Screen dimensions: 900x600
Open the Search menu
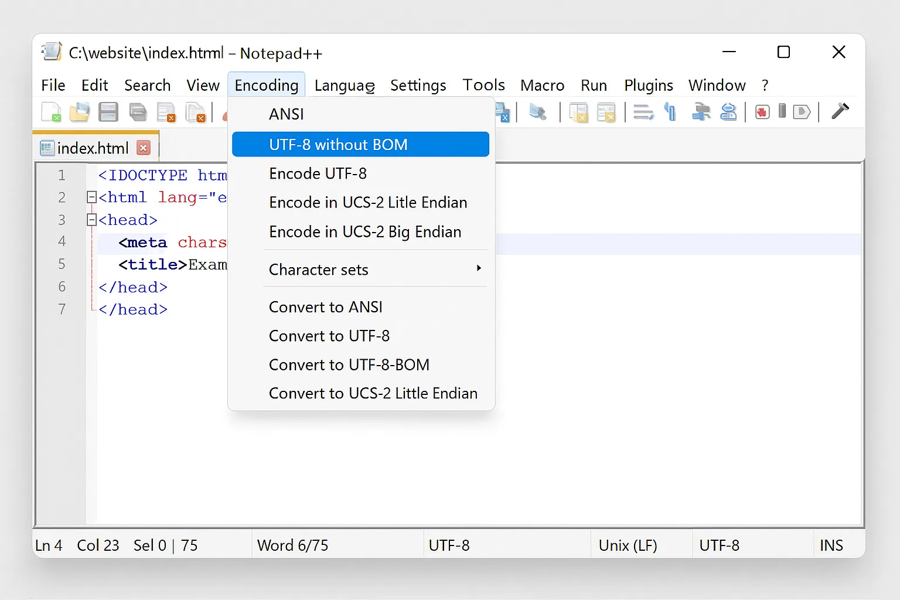147,86
